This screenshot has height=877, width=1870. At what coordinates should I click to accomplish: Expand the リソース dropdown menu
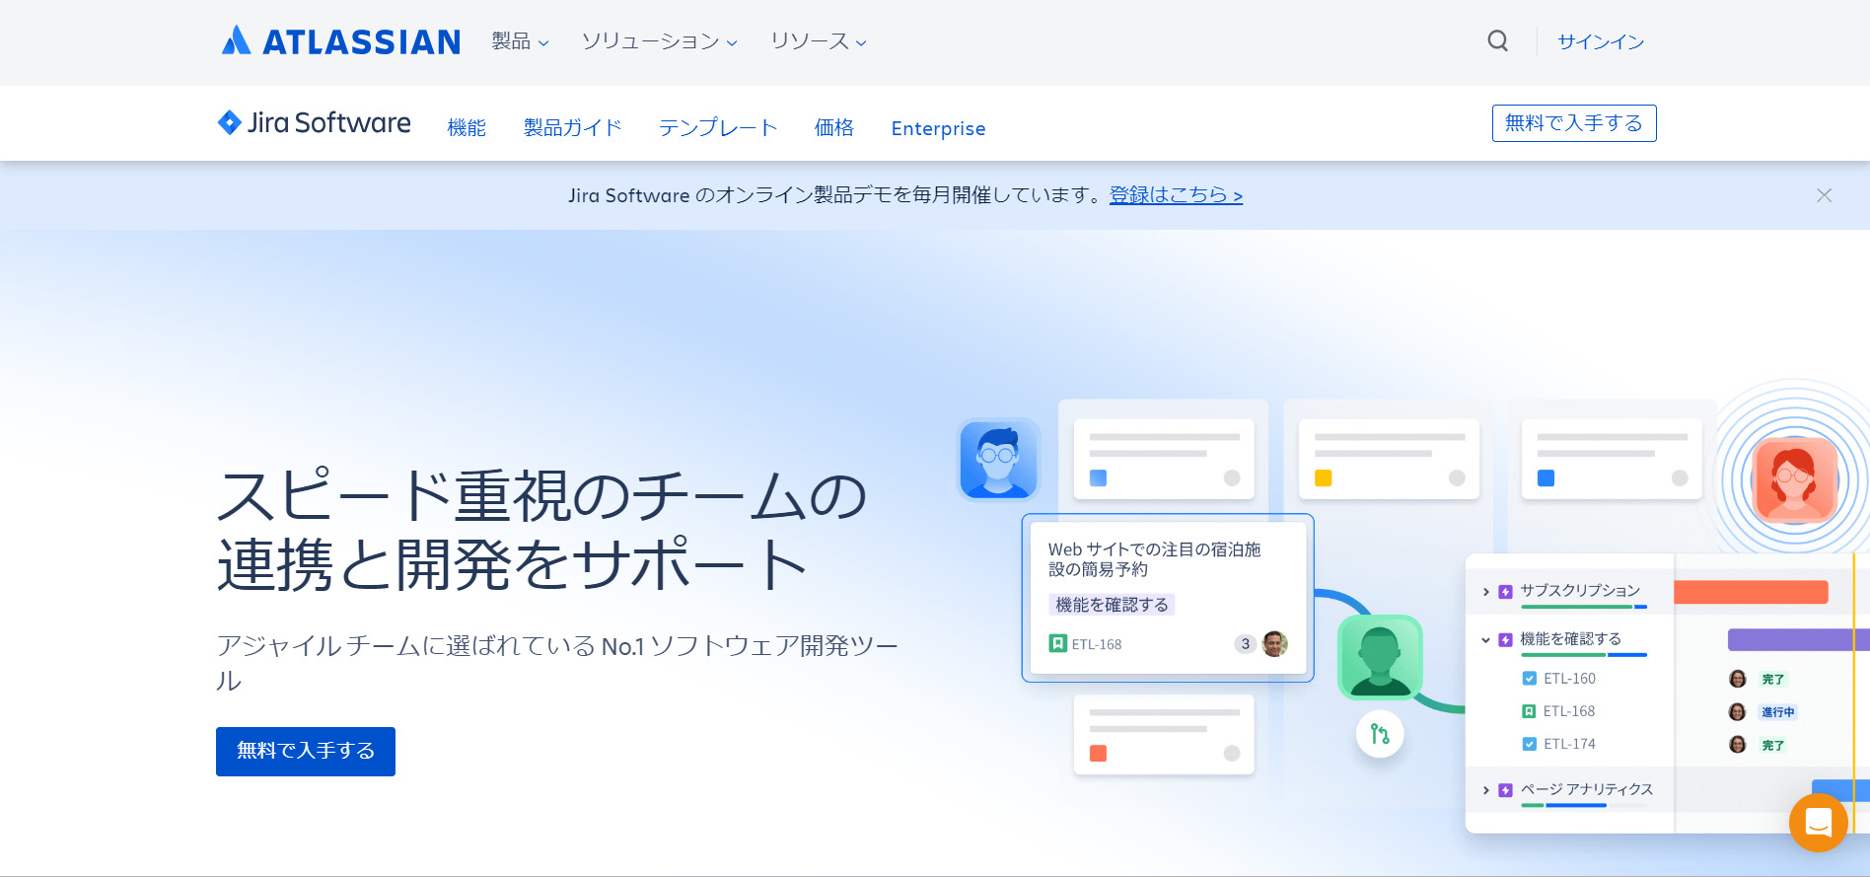[819, 41]
